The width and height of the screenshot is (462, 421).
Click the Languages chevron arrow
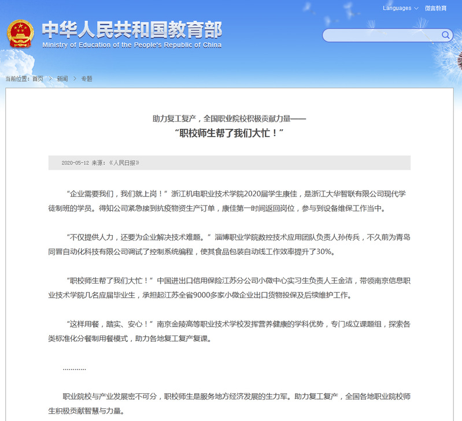[x=416, y=9]
